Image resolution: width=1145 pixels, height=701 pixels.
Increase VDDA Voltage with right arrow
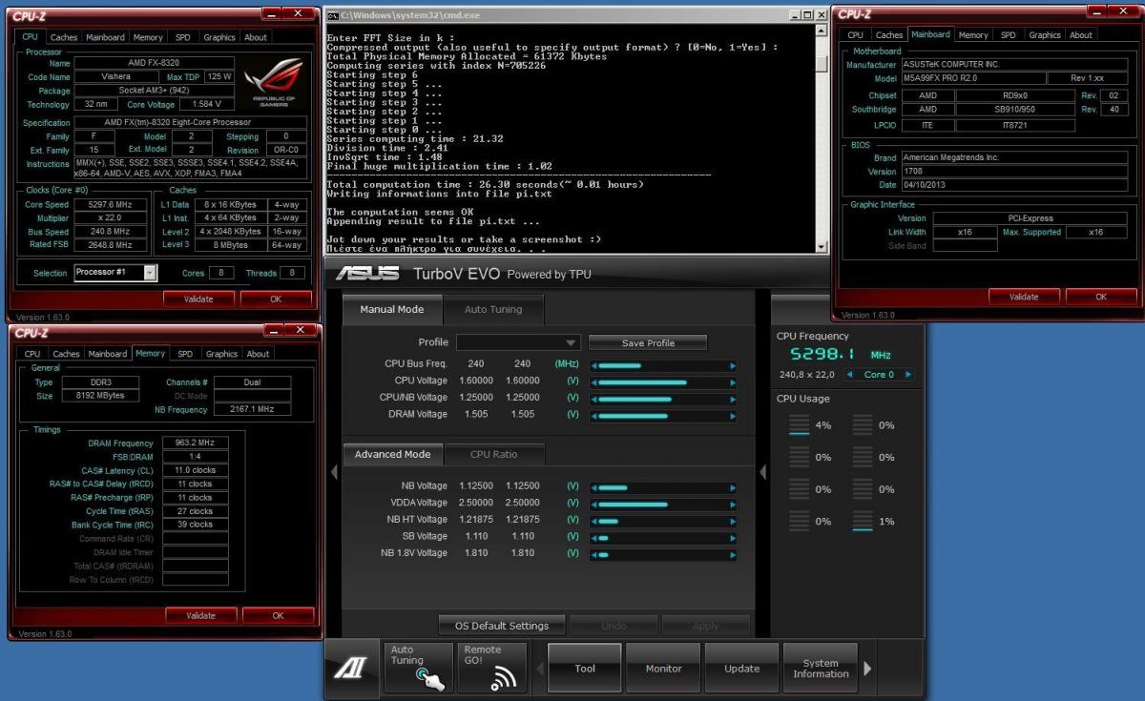point(733,504)
